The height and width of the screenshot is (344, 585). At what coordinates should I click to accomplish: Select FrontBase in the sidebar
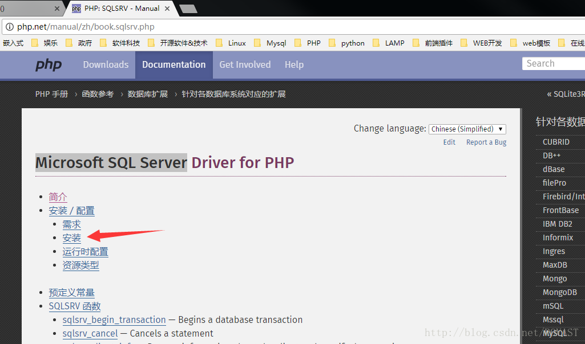[561, 210]
